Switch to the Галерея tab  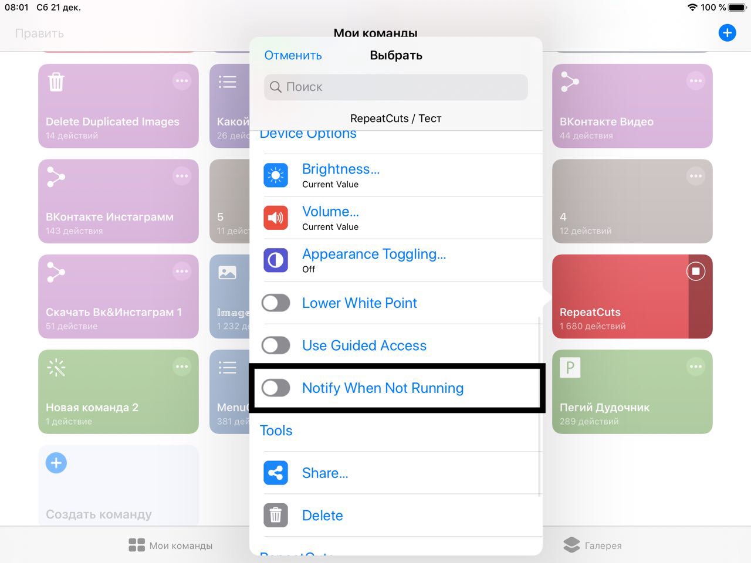point(592,545)
